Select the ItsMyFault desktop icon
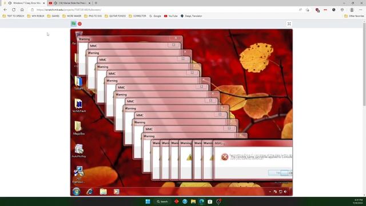 (x=79, y=105)
